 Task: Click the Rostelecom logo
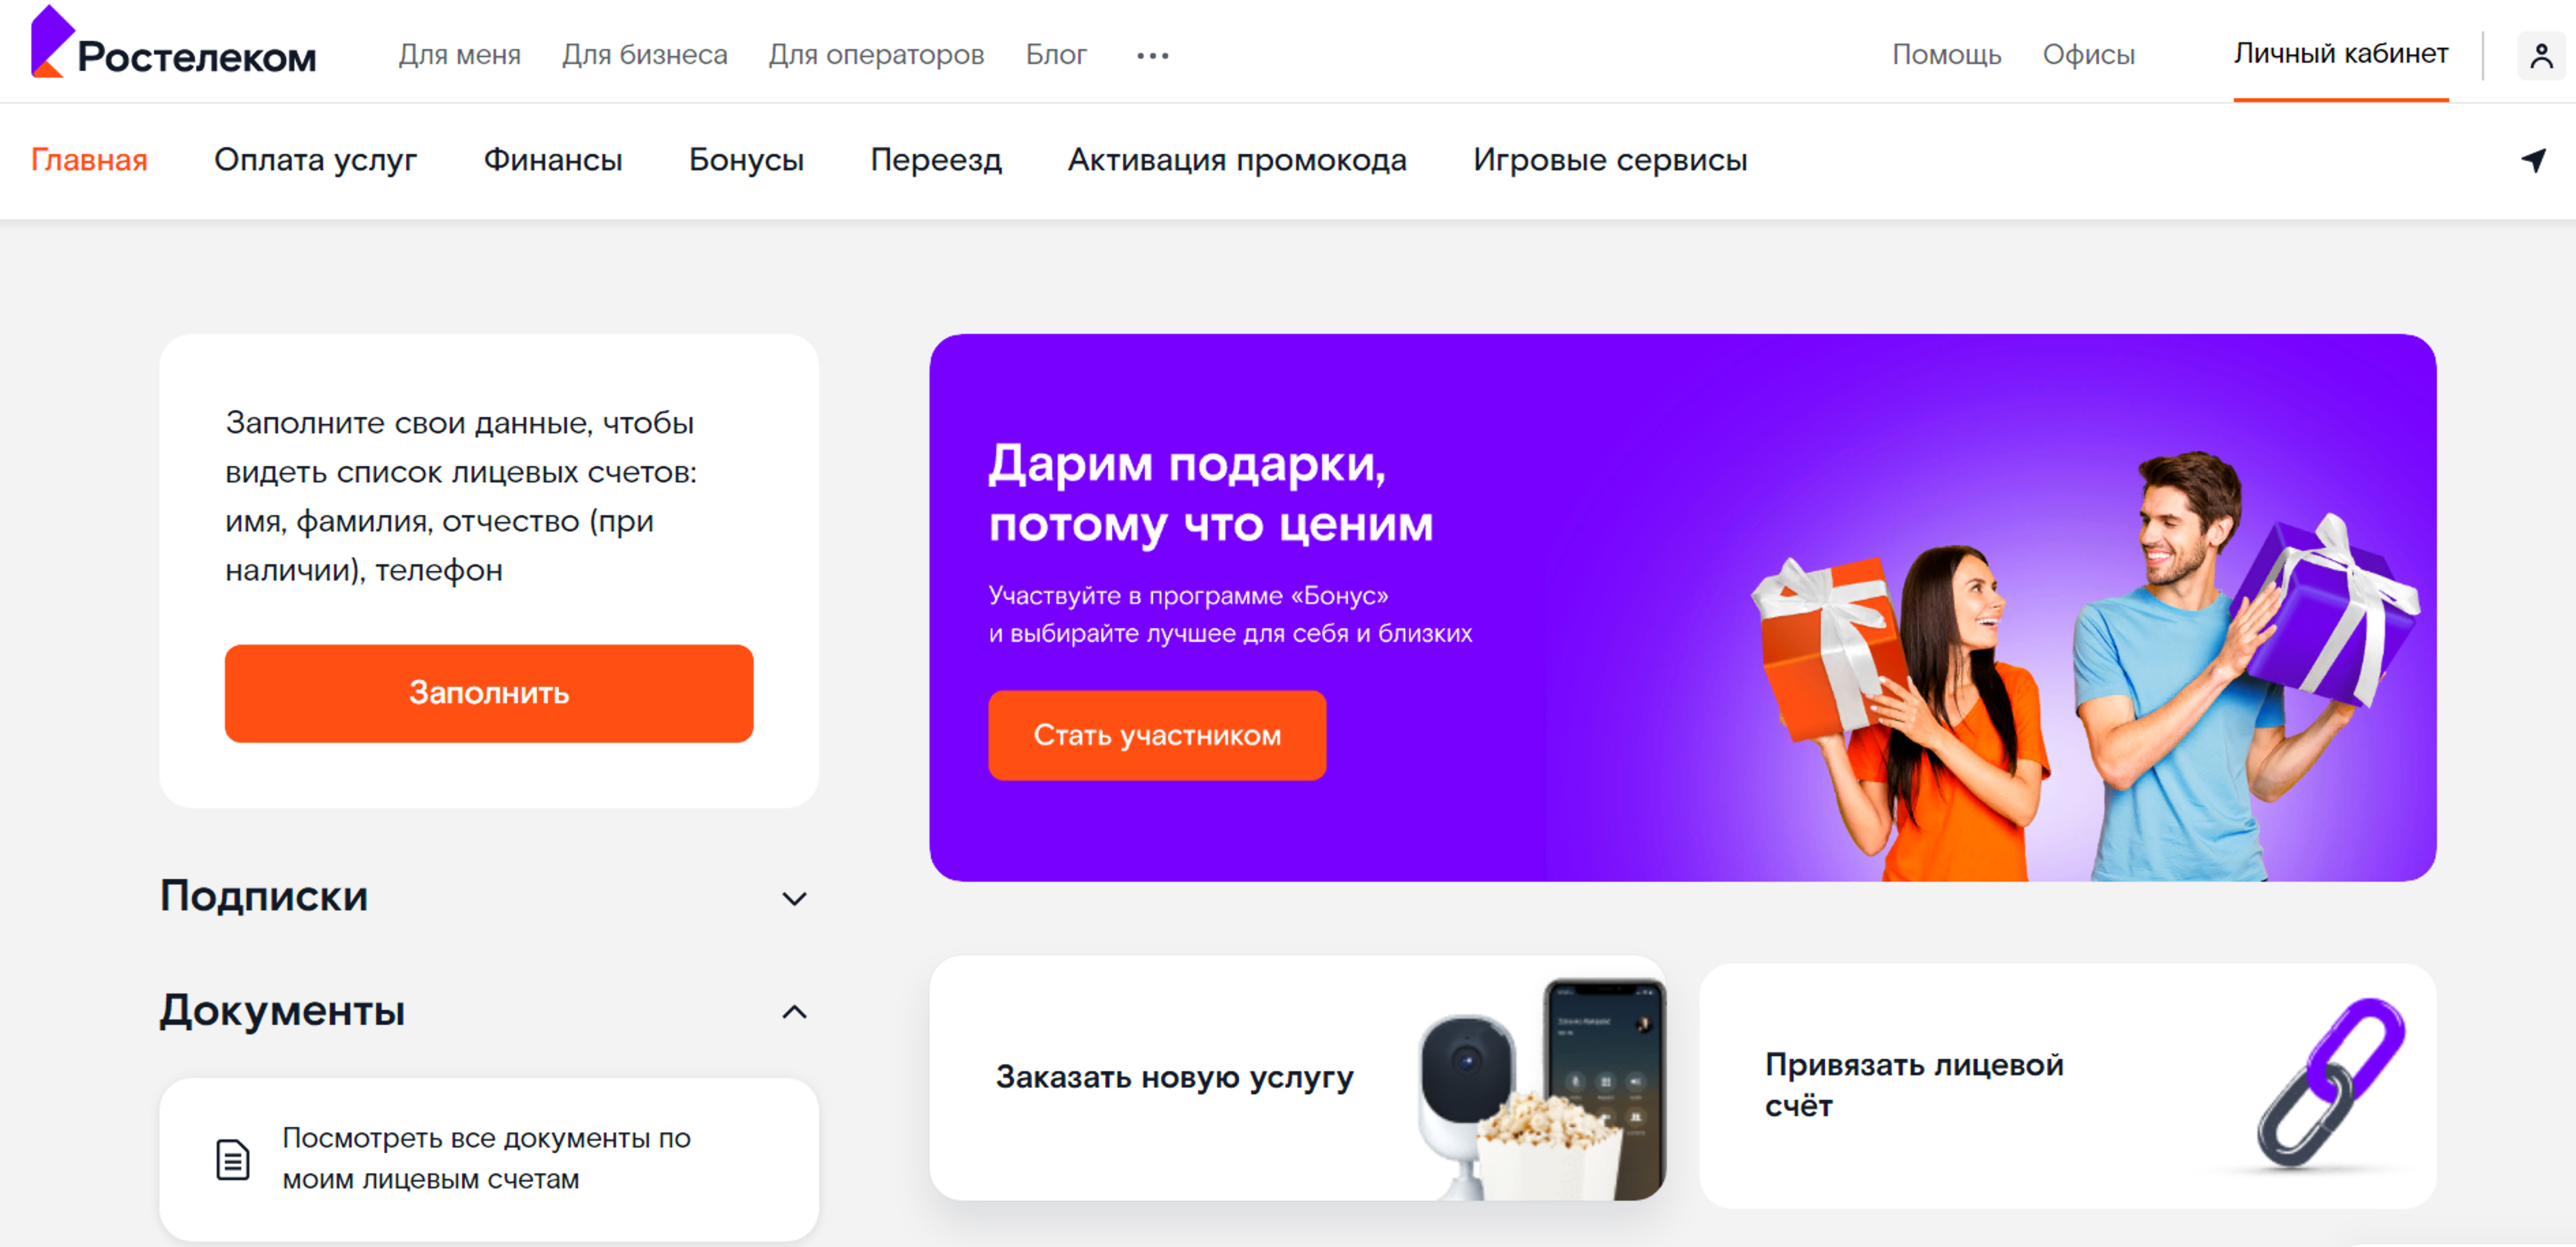click(x=173, y=43)
